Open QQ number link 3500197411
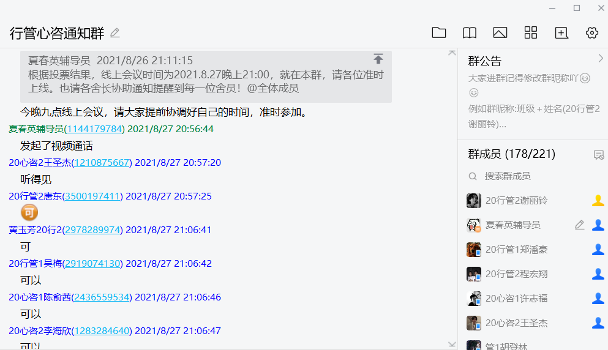Image resolution: width=608 pixels, height=350 pixels. click(x=92, y=196)
